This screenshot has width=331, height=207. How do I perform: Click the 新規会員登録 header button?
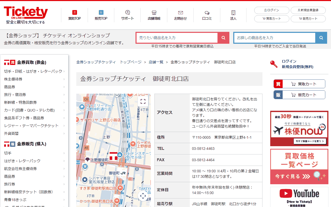tap(308, 10)
